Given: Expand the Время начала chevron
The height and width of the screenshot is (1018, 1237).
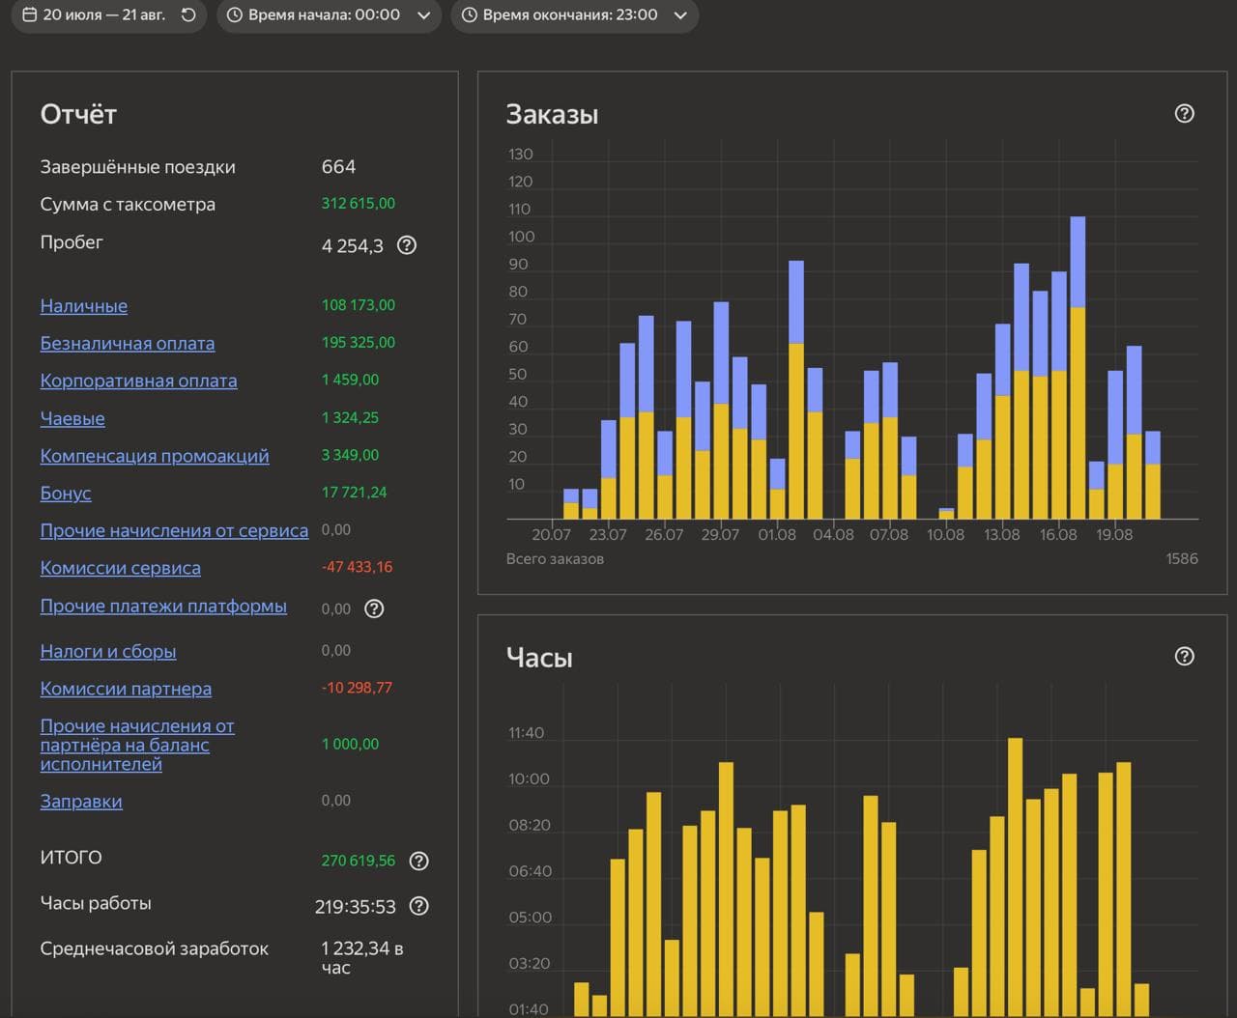Looking at the screenshot, I should click(x=423, y=15).
